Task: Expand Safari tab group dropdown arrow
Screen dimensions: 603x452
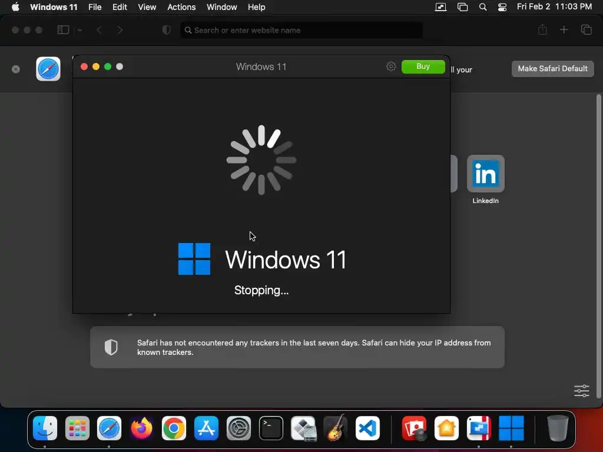Action: (79, 30)
